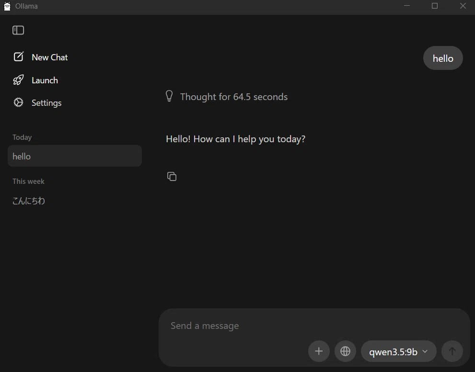Viewport: 475px width, 372px height.
Task: Click the New Chat pencil icon
Action: pyautogui.click(x=19, y=56)
